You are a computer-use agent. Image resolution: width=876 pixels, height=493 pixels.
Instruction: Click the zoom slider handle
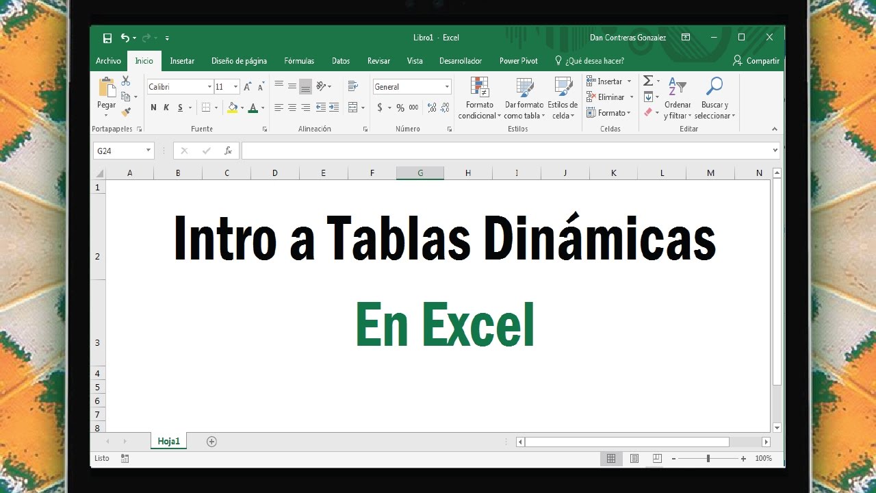[x=708, y=459]
